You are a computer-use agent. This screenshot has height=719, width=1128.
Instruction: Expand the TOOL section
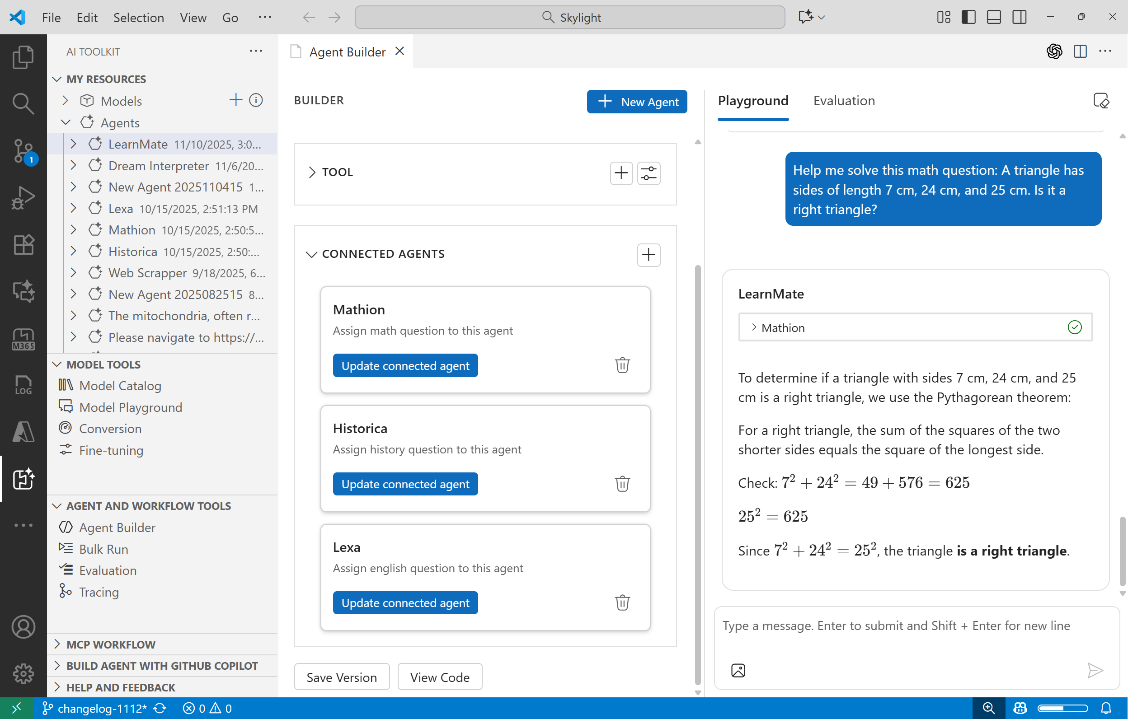[312, 172]
